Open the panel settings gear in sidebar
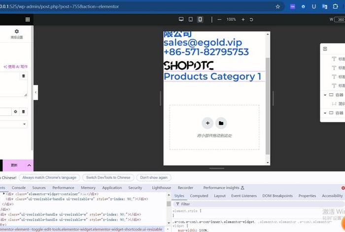 (x=17, y=34)
